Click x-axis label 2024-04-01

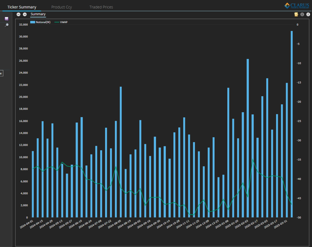pyautogui.click(x=27, y=224)
